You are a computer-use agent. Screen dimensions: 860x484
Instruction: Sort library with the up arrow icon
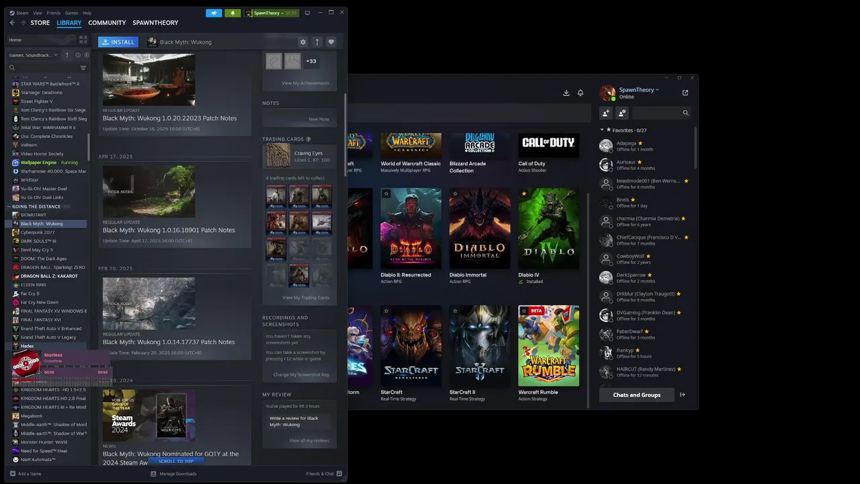pos(67,55)
